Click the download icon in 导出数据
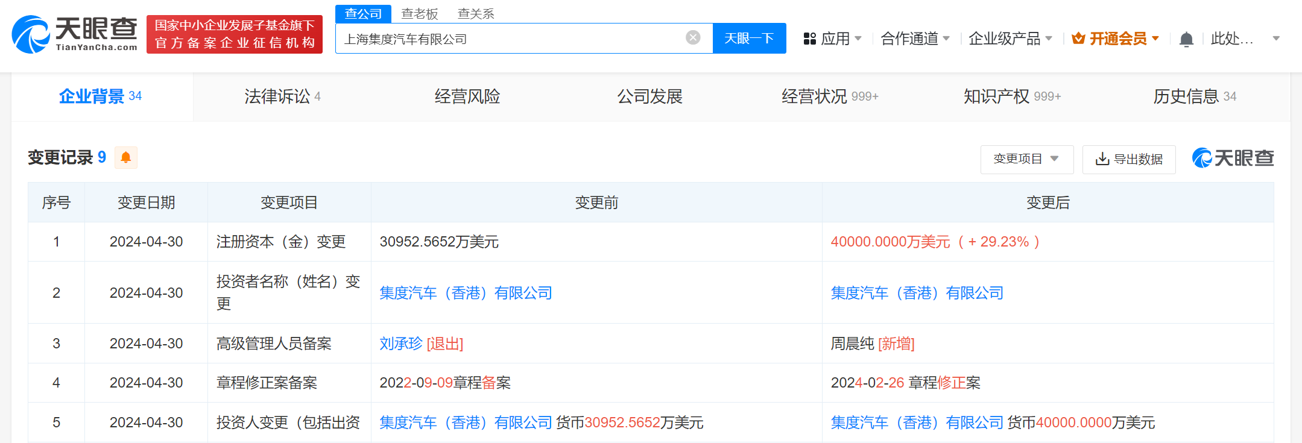 (1102, 159)
